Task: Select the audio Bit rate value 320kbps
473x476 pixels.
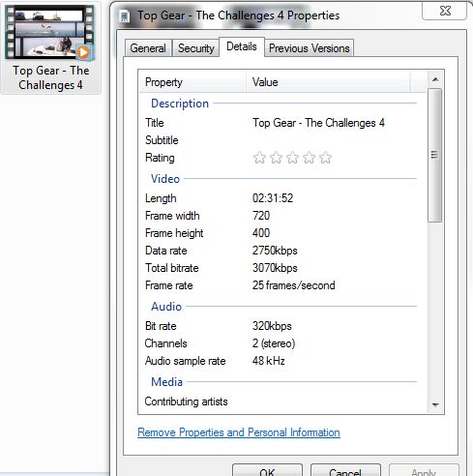Action: point(272,326)
